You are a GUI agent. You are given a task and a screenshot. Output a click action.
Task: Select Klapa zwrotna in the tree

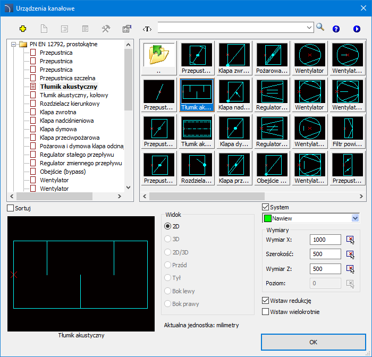pos(57,112)
